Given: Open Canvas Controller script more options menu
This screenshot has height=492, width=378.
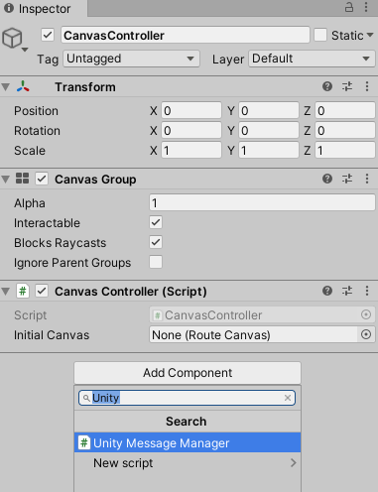Looking at the screenshot, I should [x=367, y=291].
